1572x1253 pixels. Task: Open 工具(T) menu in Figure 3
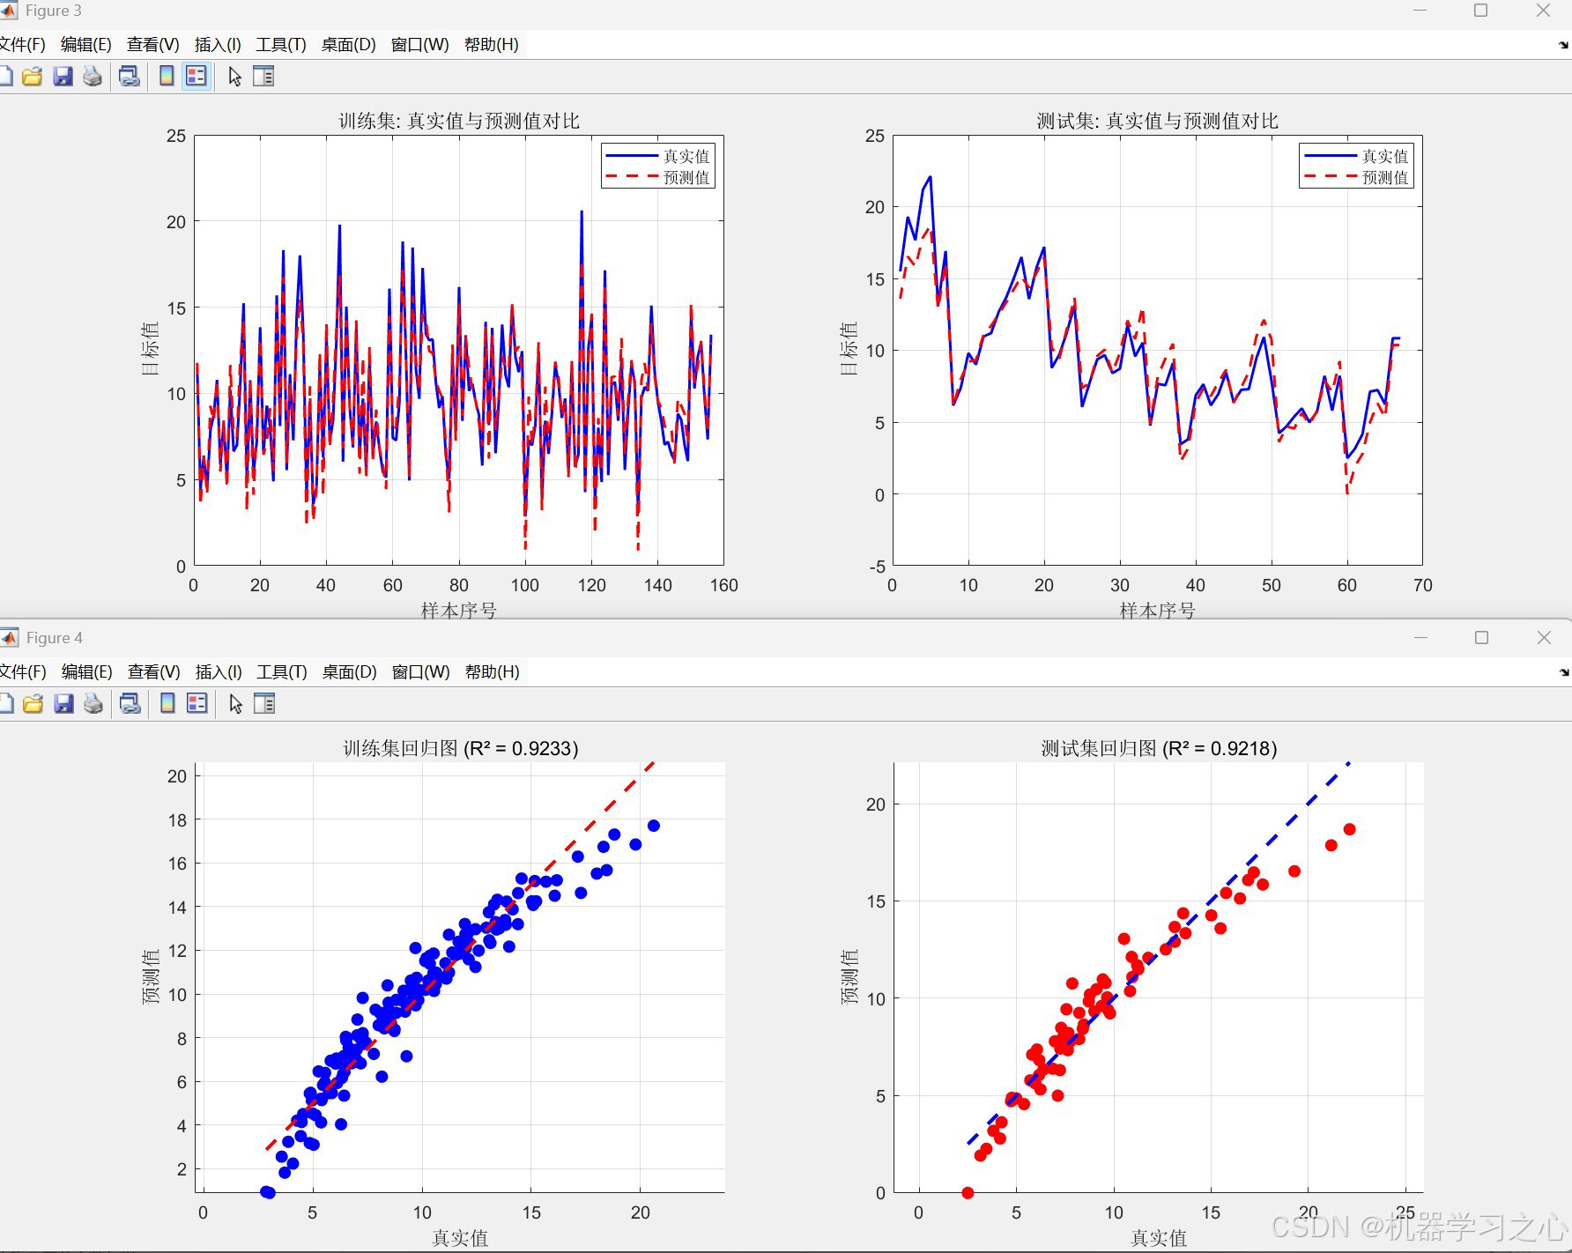[281, 45]
